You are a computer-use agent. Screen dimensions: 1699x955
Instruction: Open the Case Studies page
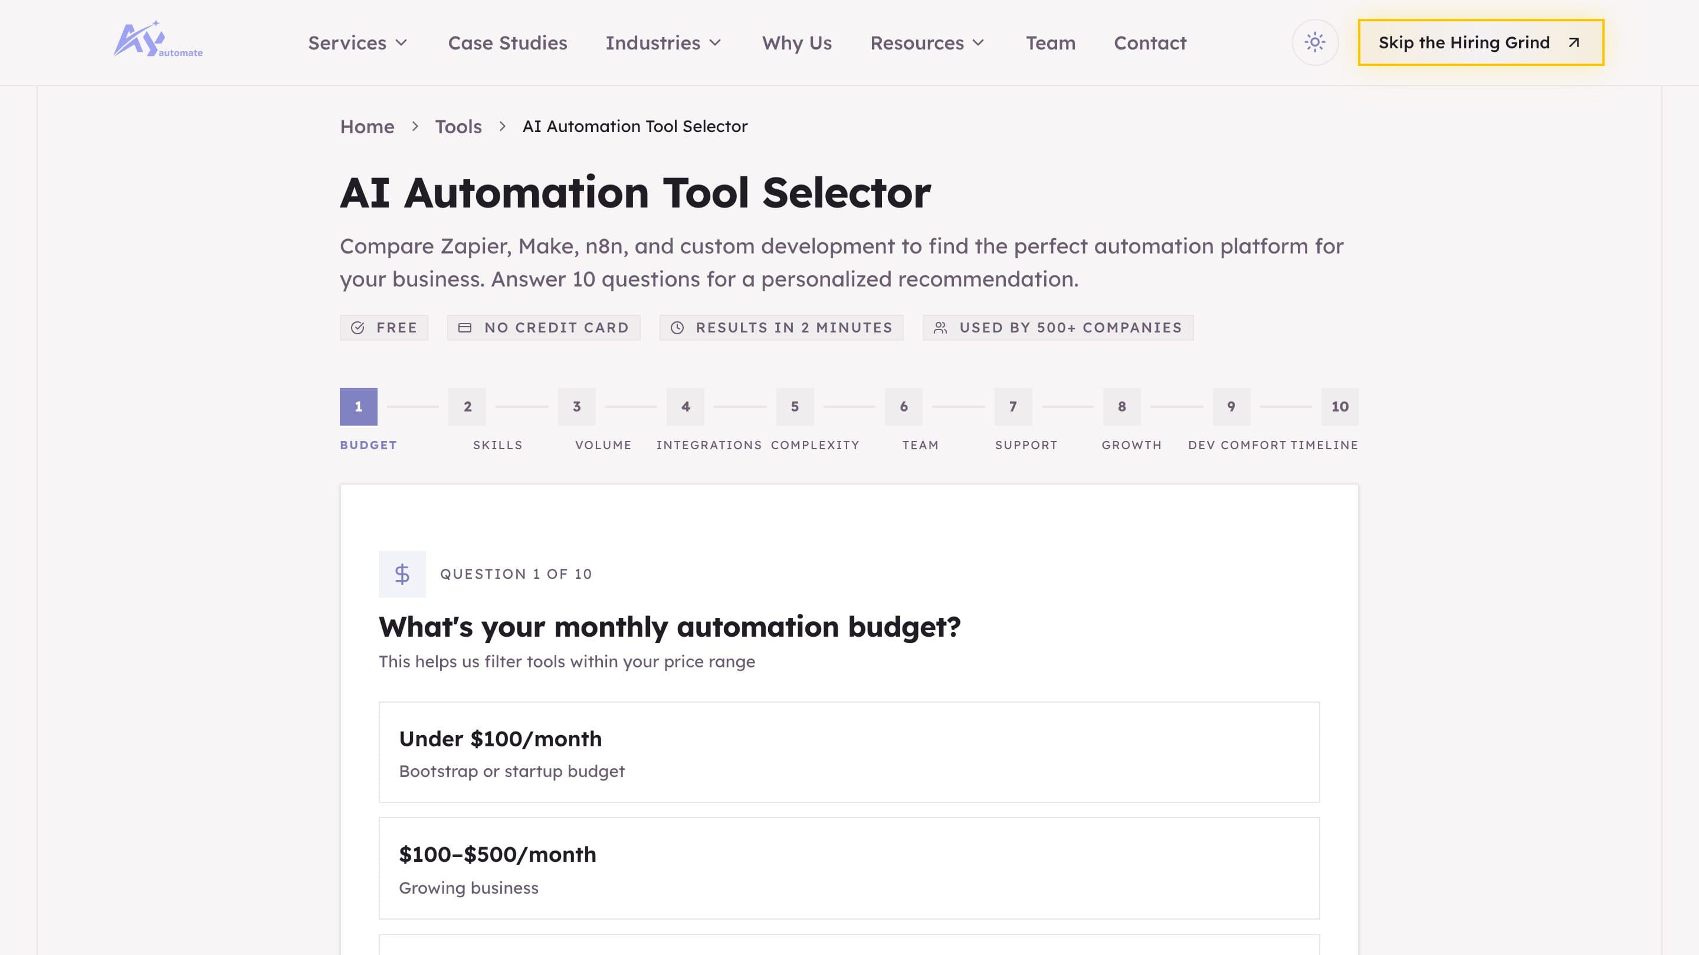point(507,43)
